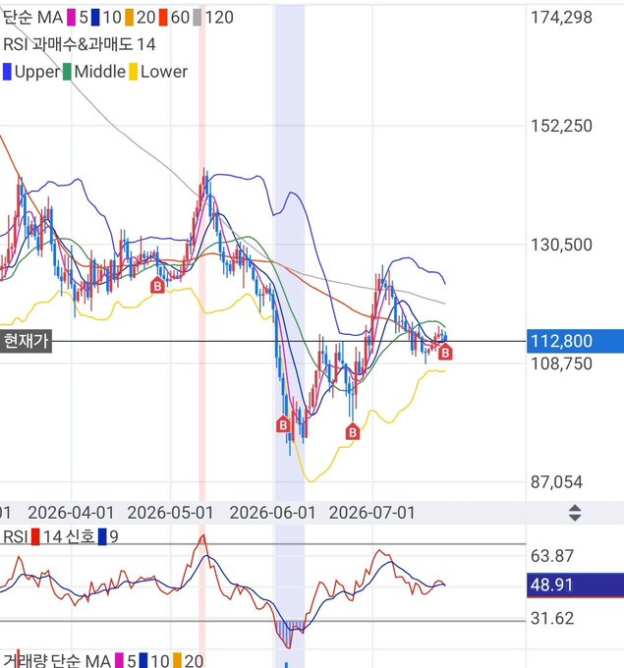Click the orange MA 20 color swatch
Viewport: 624px width, 668px height.
[129, 18]
